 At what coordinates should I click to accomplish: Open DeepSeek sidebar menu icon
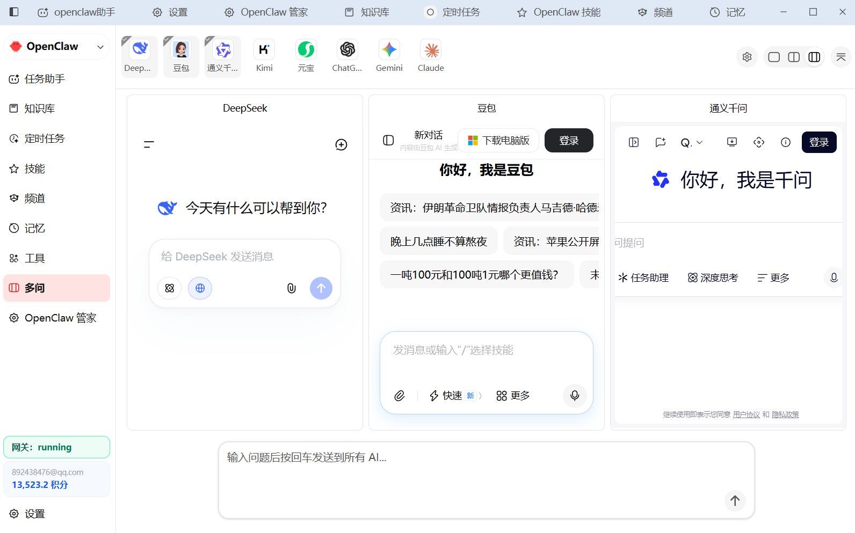(149, 144)
